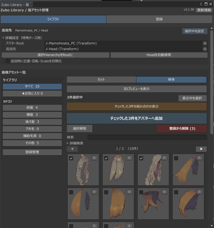
Task: Filter by ★お気に入り 0
Action: 32,93
